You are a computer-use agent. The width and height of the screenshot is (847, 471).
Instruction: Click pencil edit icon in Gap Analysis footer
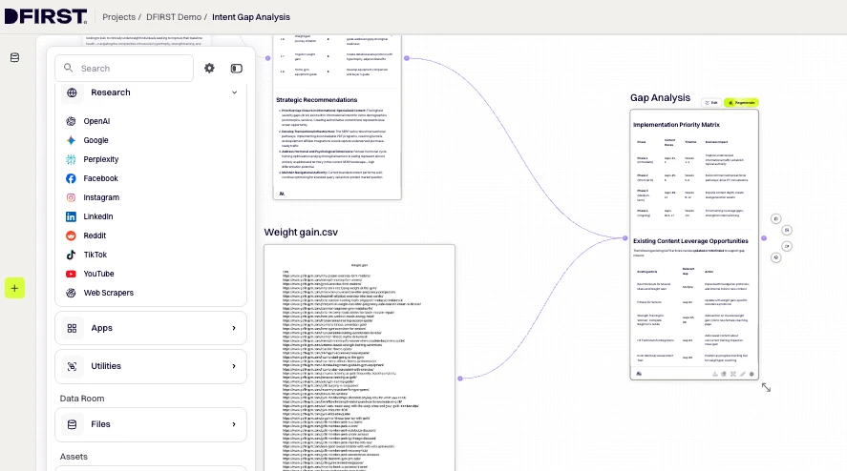click(742, 374)
